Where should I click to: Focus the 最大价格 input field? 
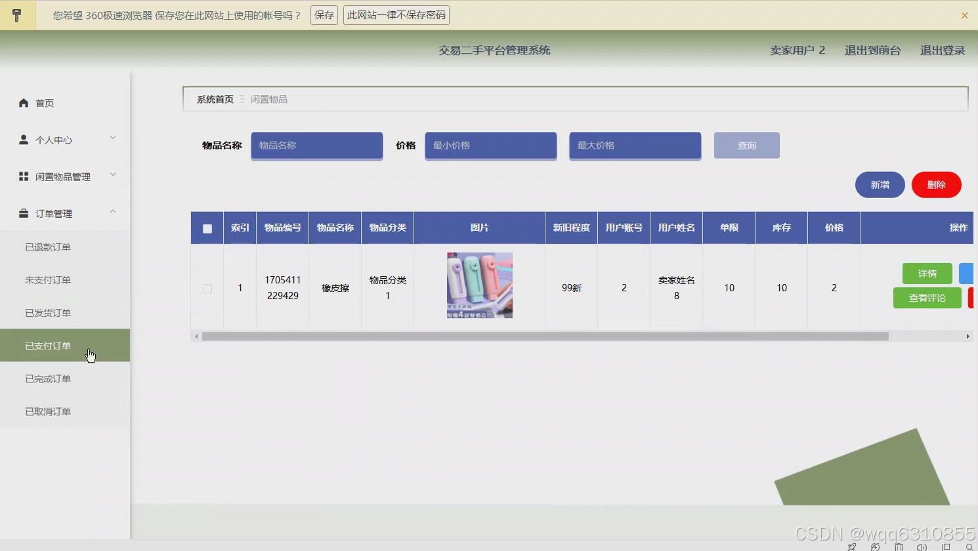click(635, 146)
